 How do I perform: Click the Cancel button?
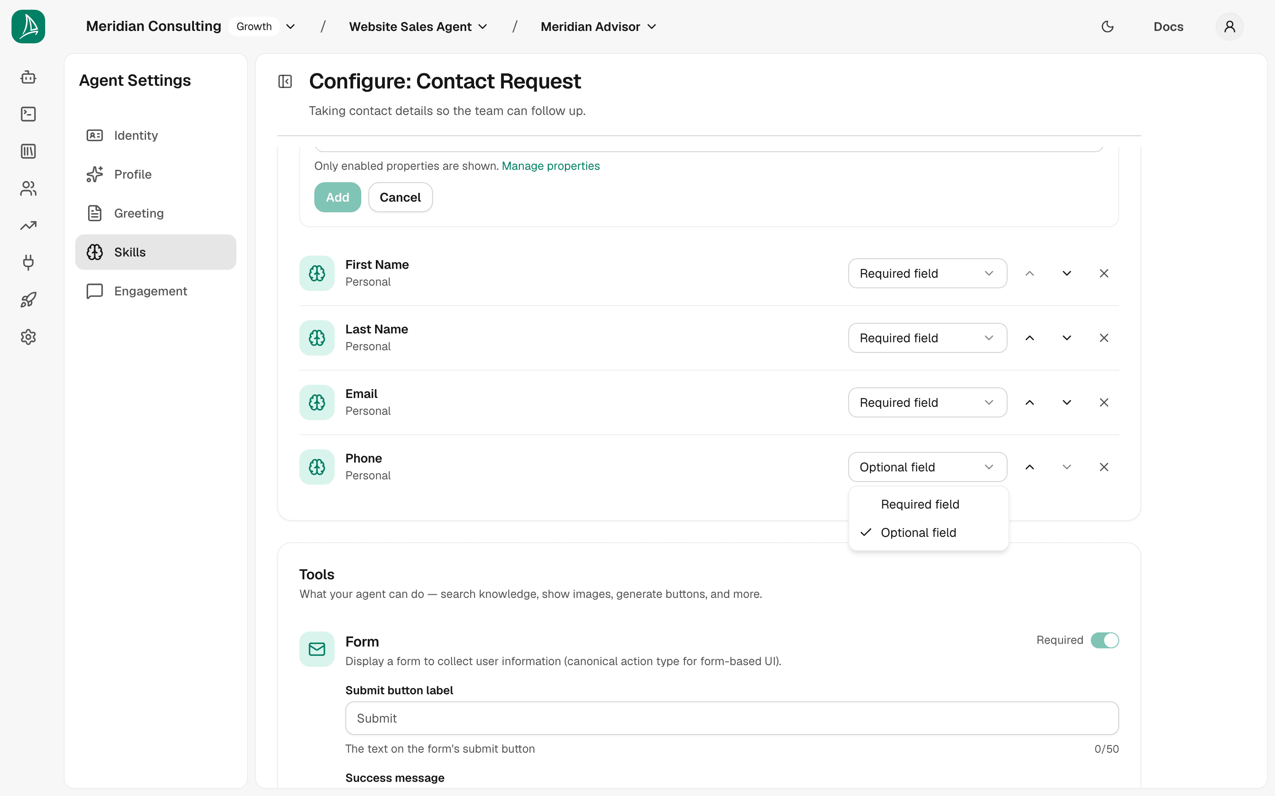tap(400, 197)
